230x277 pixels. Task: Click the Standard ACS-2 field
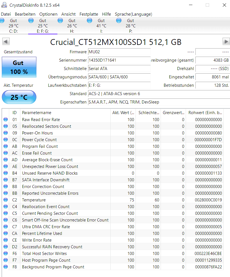pyautogui.click(x=159, y=94)
